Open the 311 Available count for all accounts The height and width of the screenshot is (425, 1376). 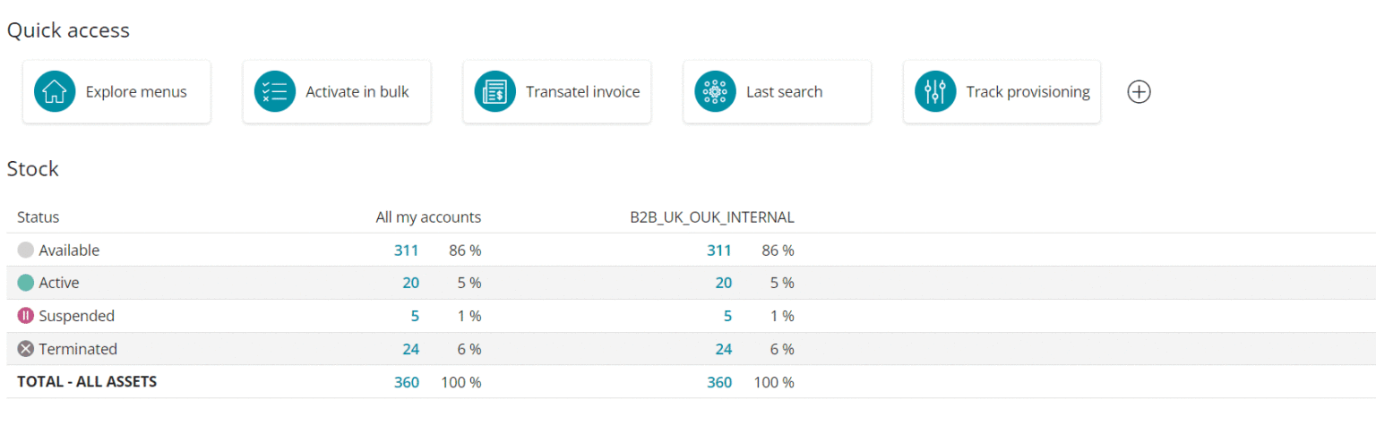(x=407, y=251)
